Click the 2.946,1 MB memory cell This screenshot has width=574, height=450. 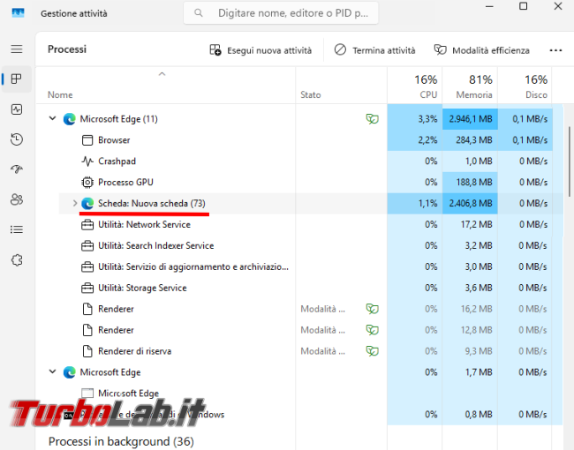tap(470, 119)
